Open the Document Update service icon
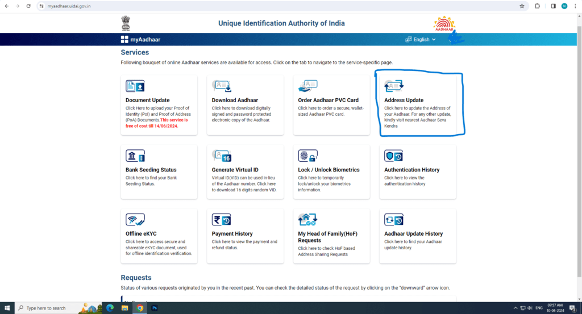The image size is (582, 314). click(x=135, y=86)
